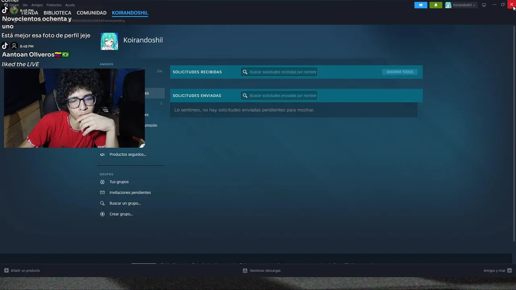This screenshot has width=516, height=290.
Task: Click the webcam overlay of the streamer
Action: point(74,108)
